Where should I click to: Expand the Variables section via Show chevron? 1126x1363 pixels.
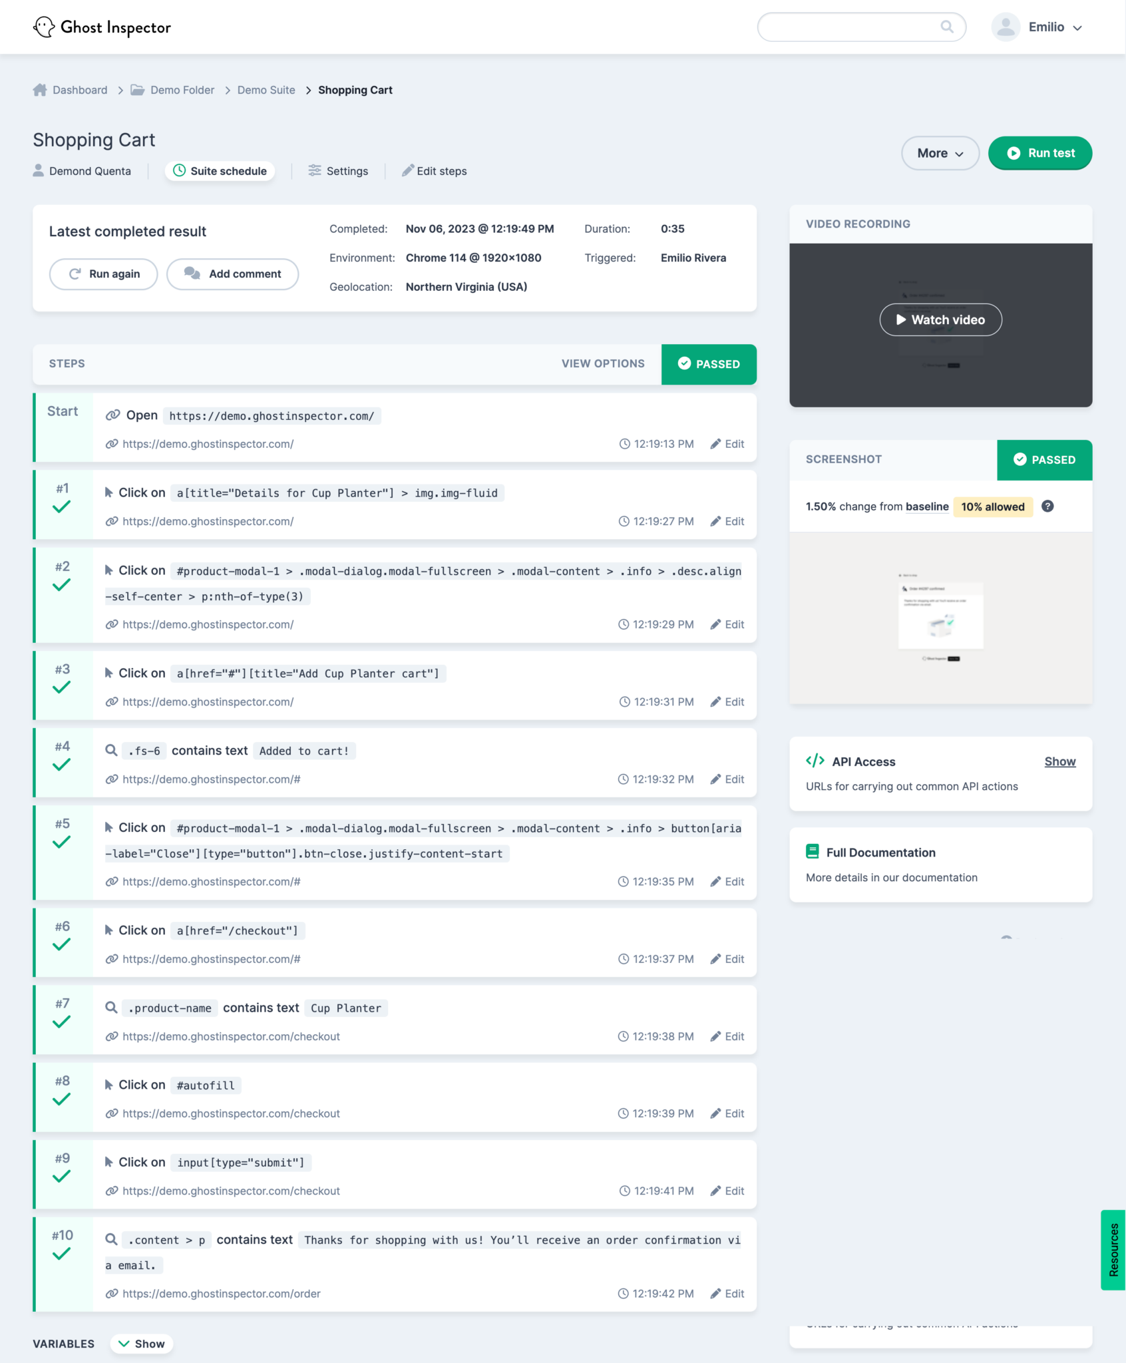tap(141, 1344)
